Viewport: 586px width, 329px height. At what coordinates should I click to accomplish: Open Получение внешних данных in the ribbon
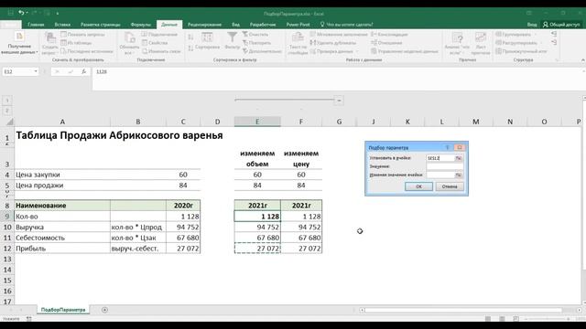click(19, 44)
